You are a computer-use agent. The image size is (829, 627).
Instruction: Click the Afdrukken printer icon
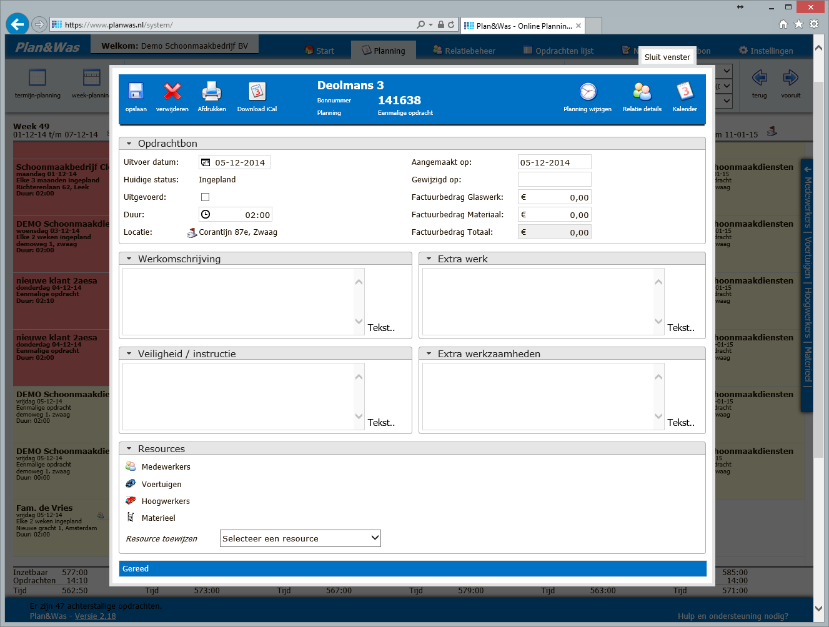point(212,91)
